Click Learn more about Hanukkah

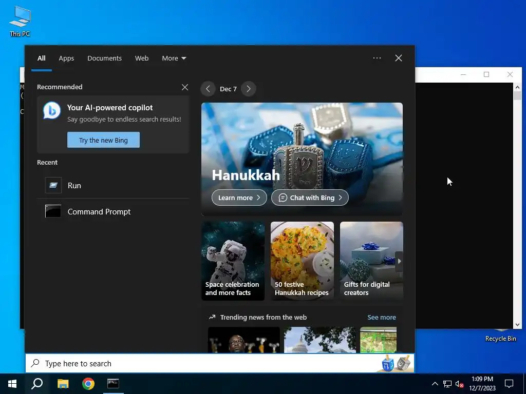point(239,198)
